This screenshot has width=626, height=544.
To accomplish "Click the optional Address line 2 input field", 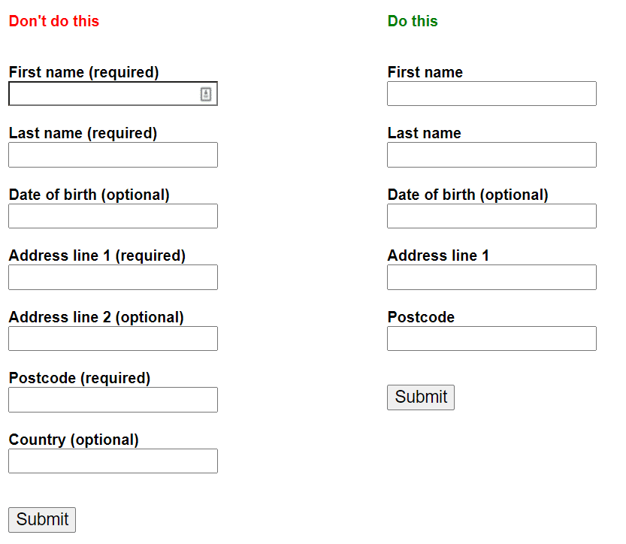I will [113, 338].
